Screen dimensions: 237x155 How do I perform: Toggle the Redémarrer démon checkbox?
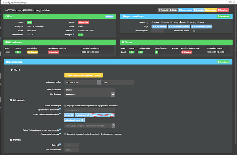click(194, 31)
